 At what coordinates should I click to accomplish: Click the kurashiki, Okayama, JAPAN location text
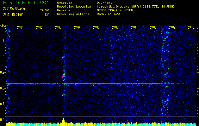135,7
